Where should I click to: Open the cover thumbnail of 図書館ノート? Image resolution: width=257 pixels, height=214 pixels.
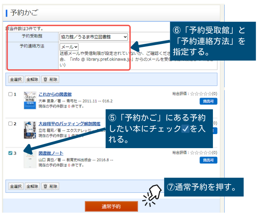[x=30, y=160]
